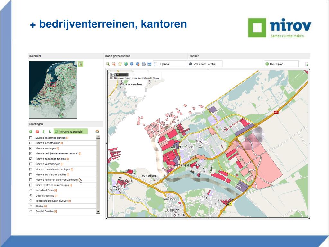This screenshot has height=247, width=329.
Task: Open info [i] for Open Street Map
Action: (56, 196)
